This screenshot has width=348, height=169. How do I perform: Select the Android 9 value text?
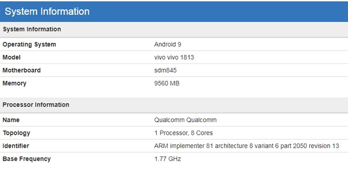point(168,44)
